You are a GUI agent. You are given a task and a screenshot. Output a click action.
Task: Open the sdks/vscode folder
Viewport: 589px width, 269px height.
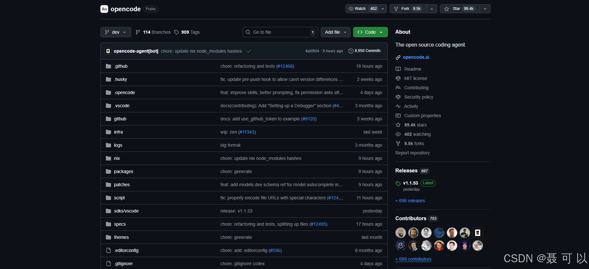click(126, 211)
